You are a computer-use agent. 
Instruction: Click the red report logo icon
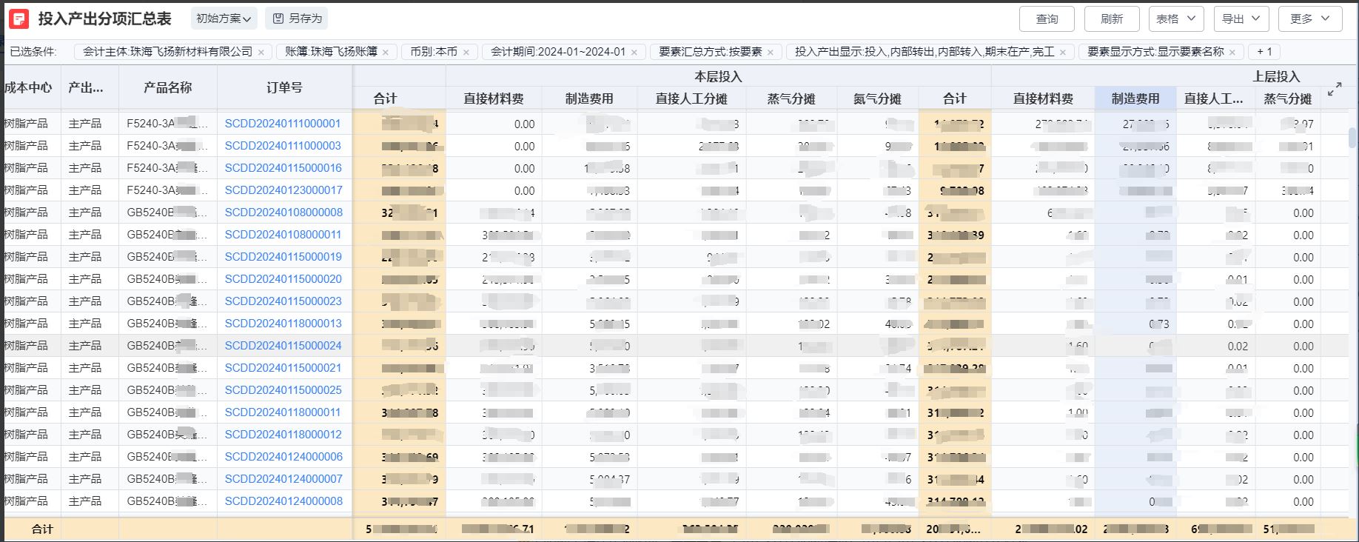click(19, 19)
